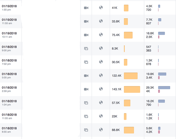Click the 88.8K orange reach bar
176x139 pixels.
point(129,130)
